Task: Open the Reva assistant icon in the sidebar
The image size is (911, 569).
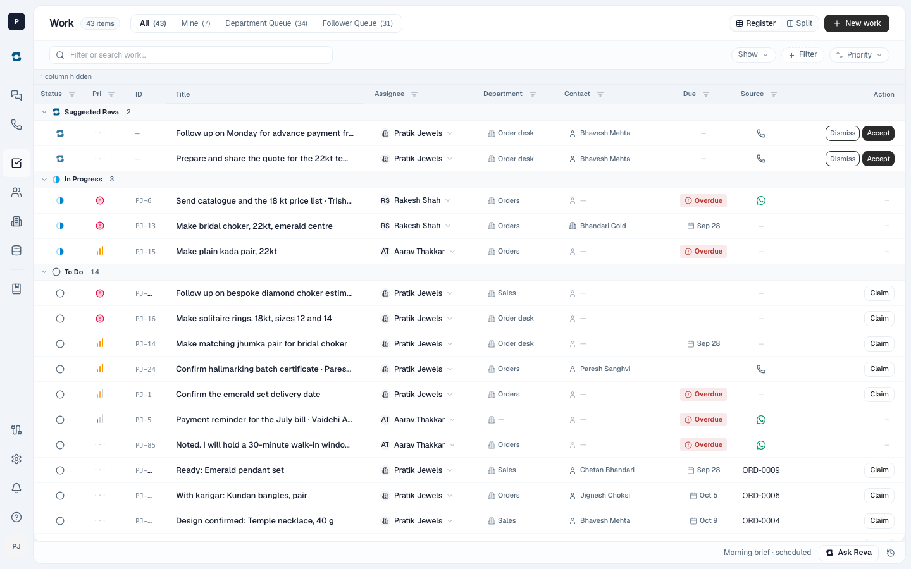Action: click(16, 57)
